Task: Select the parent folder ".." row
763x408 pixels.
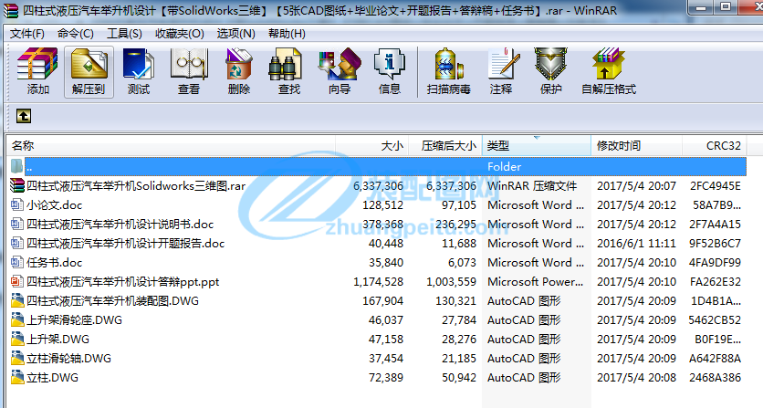Action: tap(29, 167)
